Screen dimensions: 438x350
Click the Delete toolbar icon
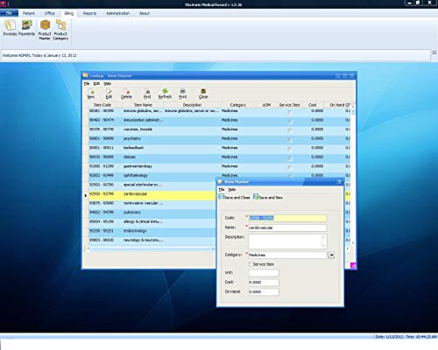(126, 94)
